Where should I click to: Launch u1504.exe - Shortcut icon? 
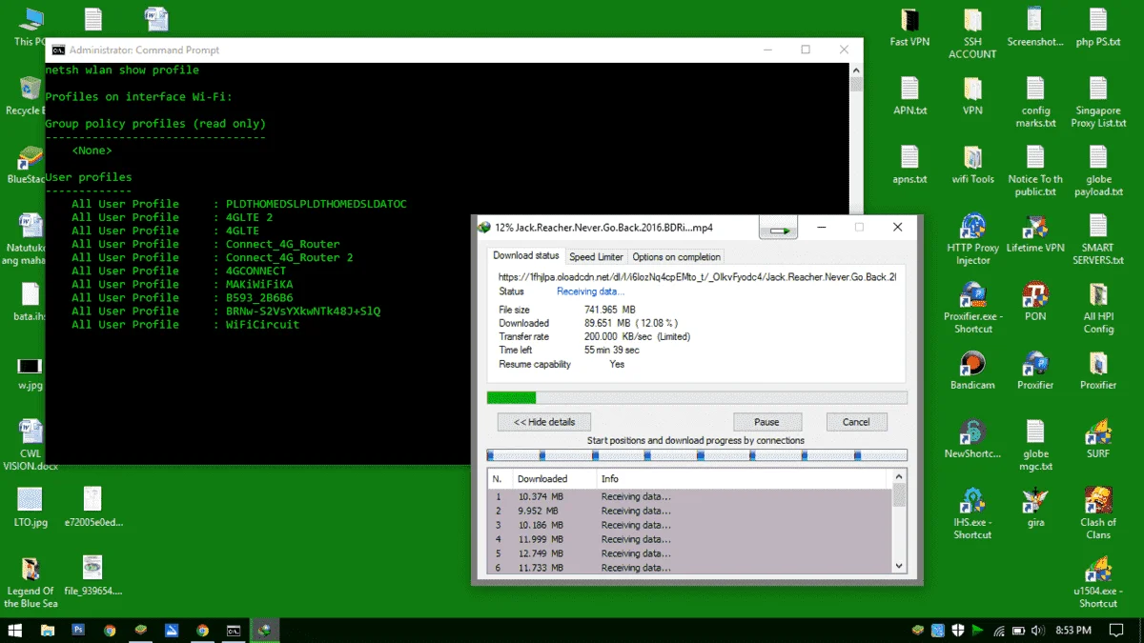click(1098, 583)
